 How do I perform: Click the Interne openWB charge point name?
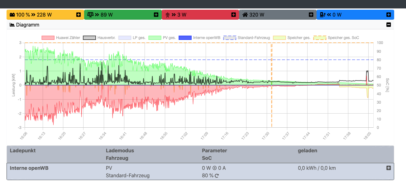(29, 168)
